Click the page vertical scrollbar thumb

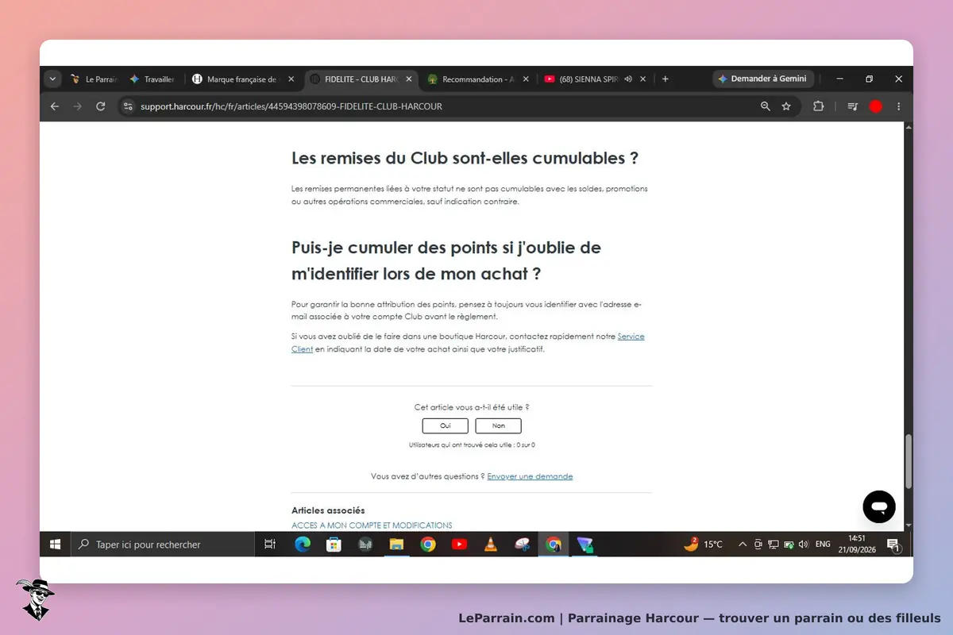(909, 462)
